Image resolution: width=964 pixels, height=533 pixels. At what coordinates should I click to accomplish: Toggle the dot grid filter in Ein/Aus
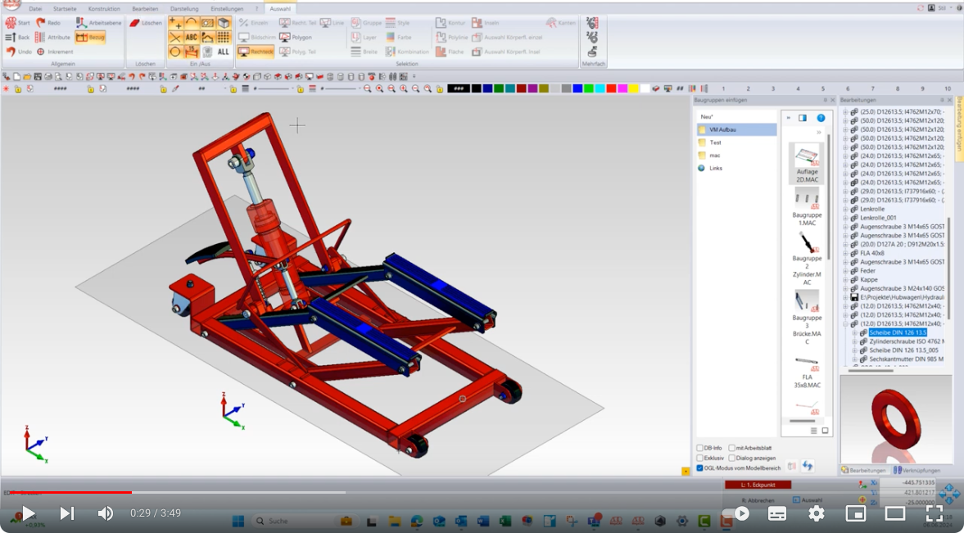pyautogui.click(x=224, y=38)
